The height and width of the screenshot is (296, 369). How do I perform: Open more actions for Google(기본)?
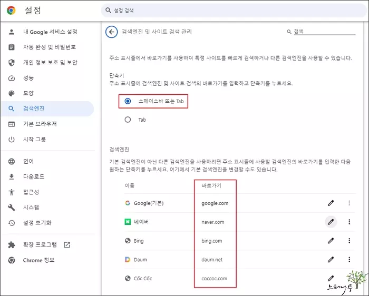click(349, 203)
